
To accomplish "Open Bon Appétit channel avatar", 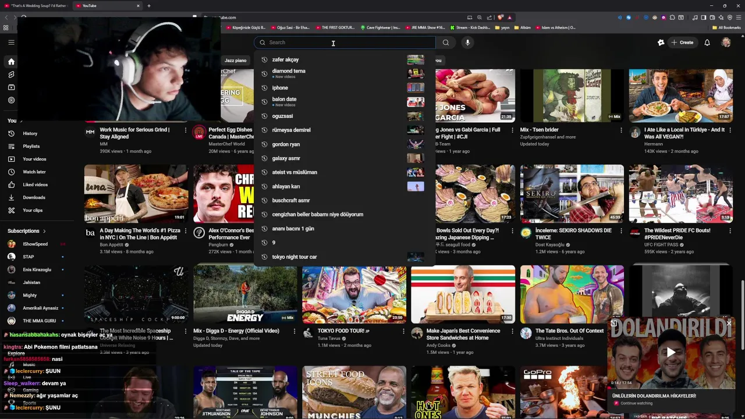I will [90, 233].
